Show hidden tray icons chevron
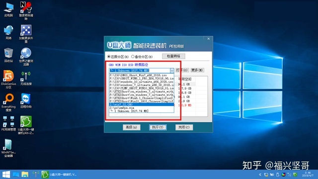Viewport: 318px width, 179px height. [260, 175]
